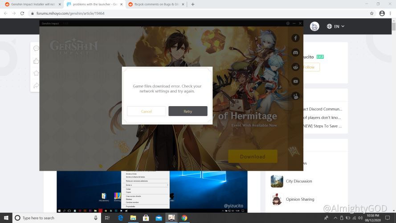Open Google Chrome from taskbar
The width and height of the screenshot is (396, 223).
[184, 218]
